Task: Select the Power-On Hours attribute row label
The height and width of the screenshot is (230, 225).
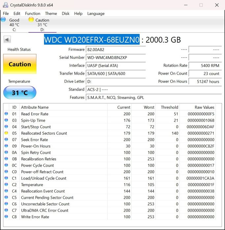Action: pyautogui.click(x=36, y=146)
